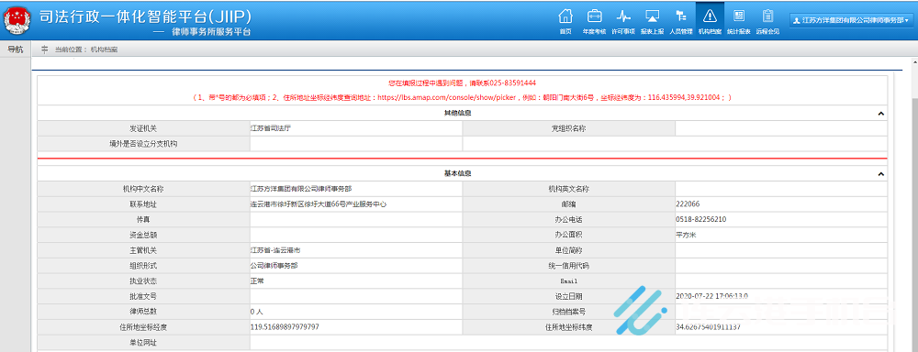
Task: Click the 党组织名称 label
Action: point(568,128)
